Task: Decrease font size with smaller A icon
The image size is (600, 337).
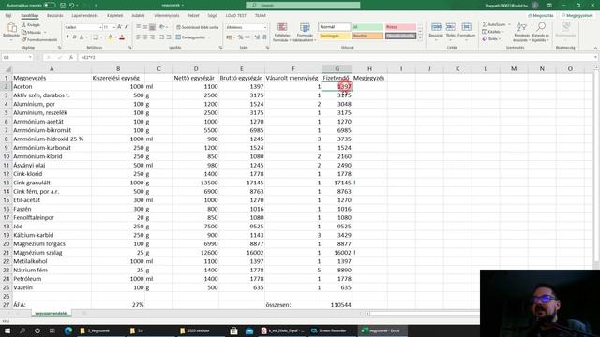Action: (x=127, y=27)
